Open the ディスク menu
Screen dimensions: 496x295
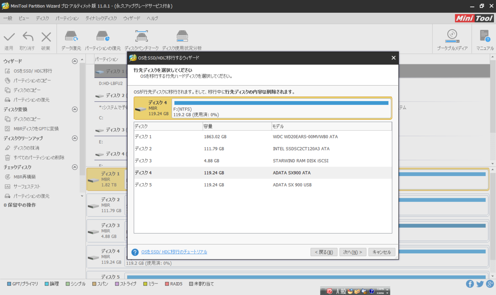[x=42, y=19]
